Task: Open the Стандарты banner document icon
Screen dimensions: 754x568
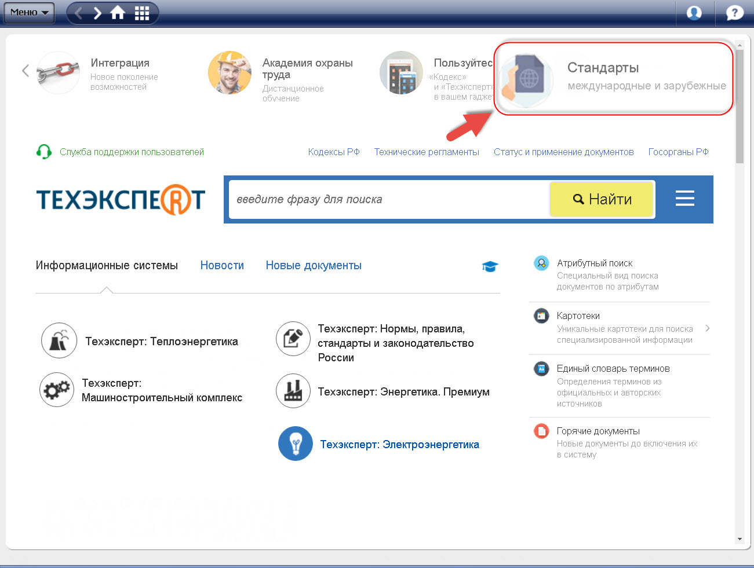Action: click(526, 80)
